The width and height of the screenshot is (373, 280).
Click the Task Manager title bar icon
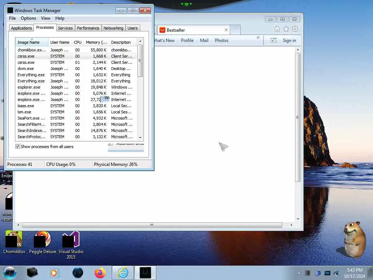pyautogui.click(x=10, y=10)
